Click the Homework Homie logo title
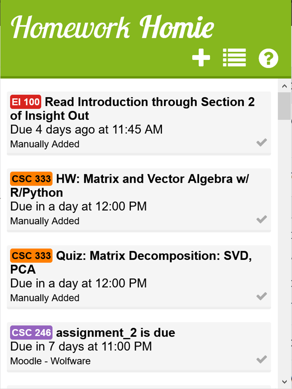 tap(113, 27)
